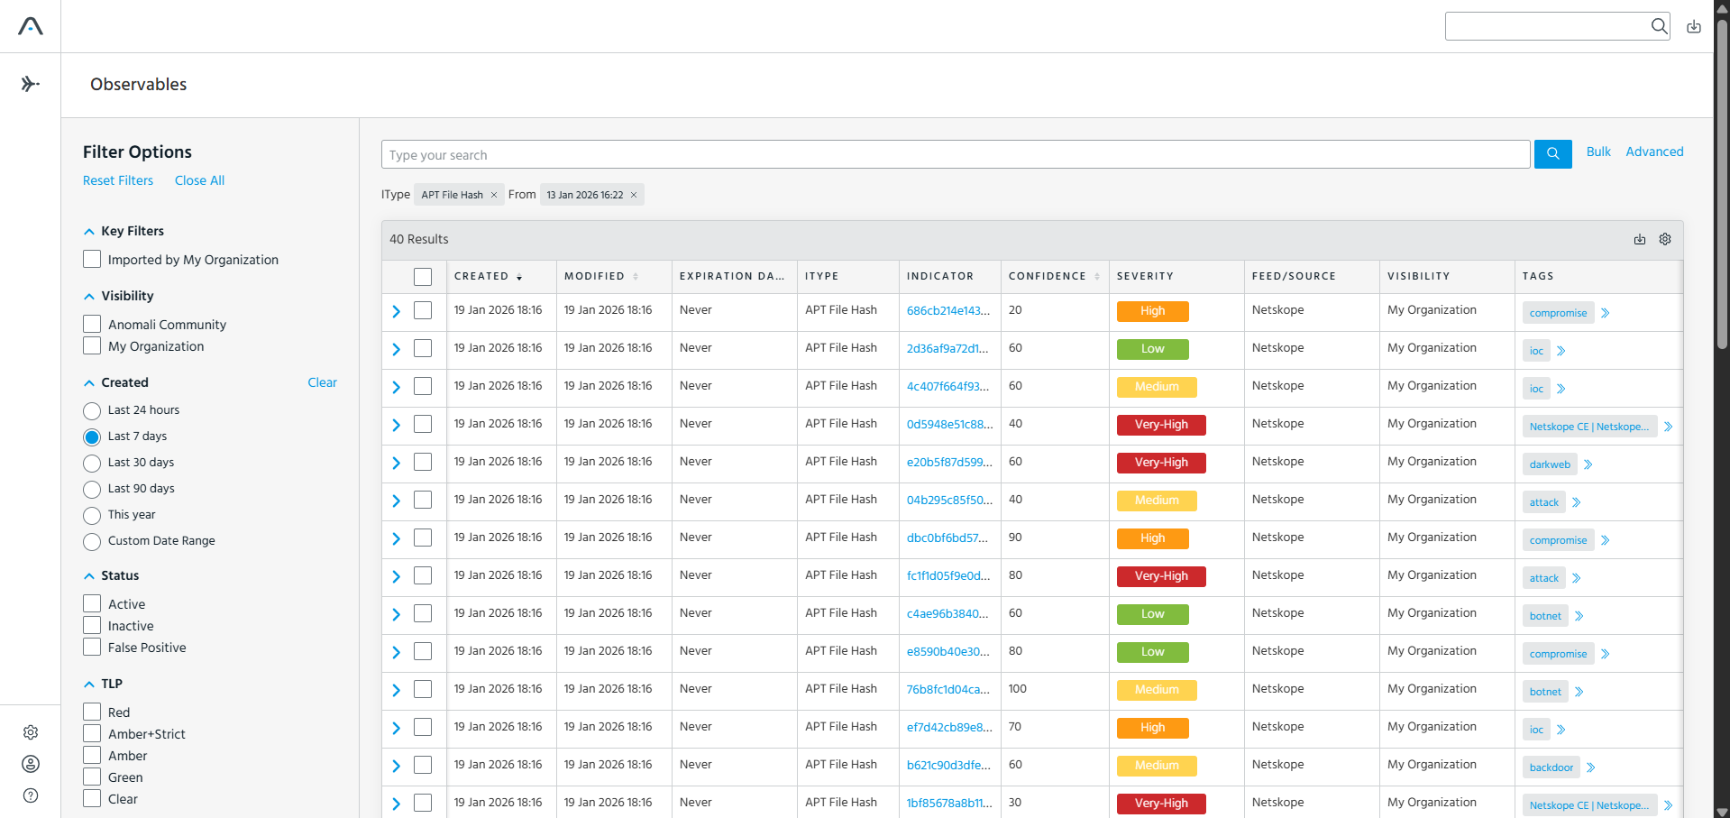Open the sidebar navigation arrow icon

[x=31, y=84]
